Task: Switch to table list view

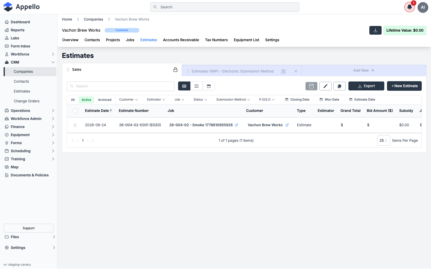Action: [x=184, y=86]
